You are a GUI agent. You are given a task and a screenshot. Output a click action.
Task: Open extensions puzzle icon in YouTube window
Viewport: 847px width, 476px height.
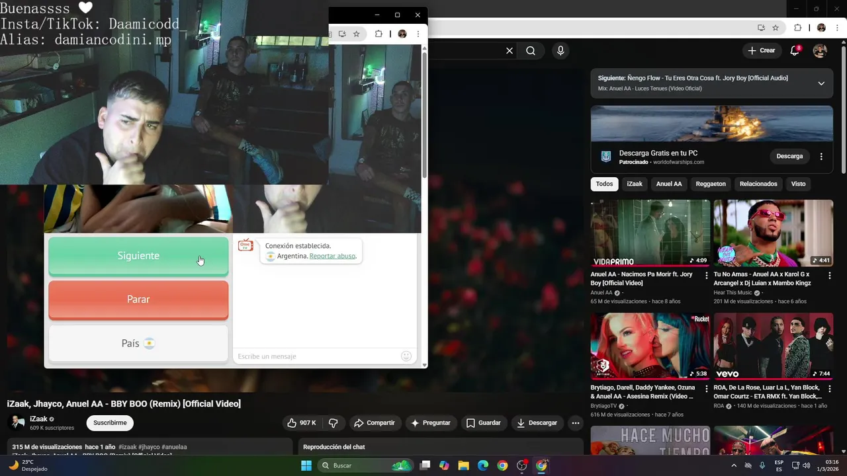click(798, 28)
